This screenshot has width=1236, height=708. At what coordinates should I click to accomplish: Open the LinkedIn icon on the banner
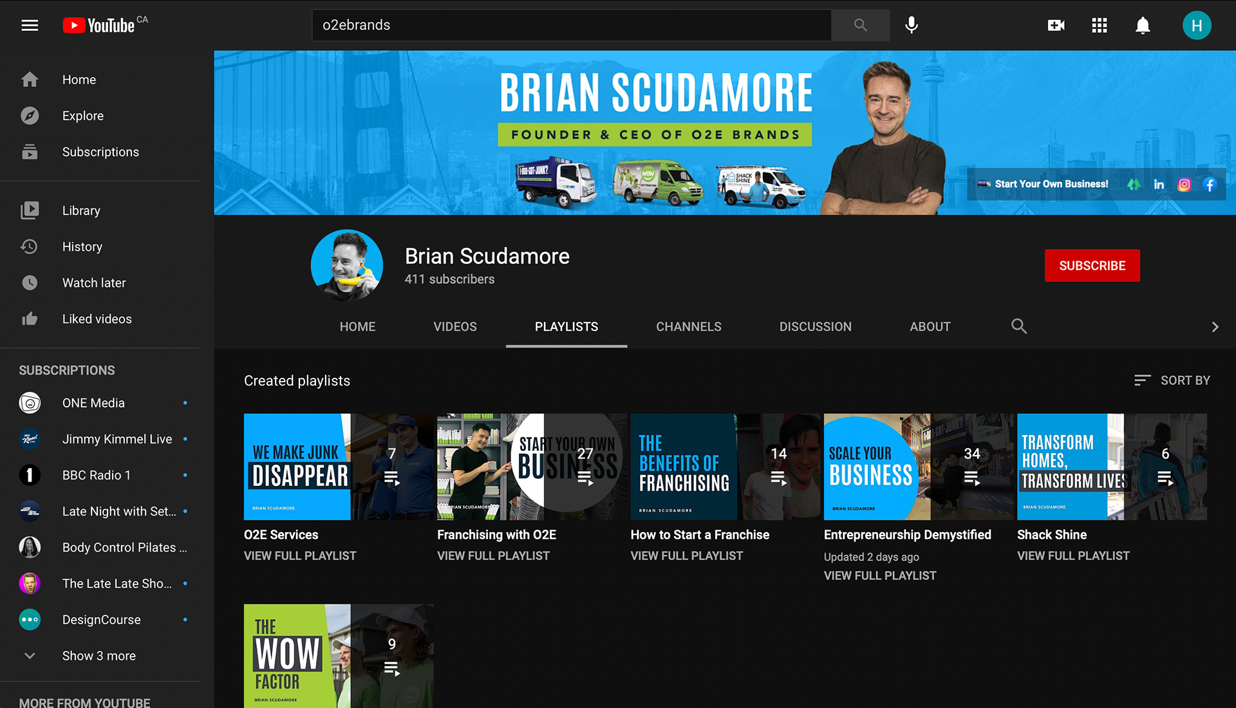[1159, 185]
